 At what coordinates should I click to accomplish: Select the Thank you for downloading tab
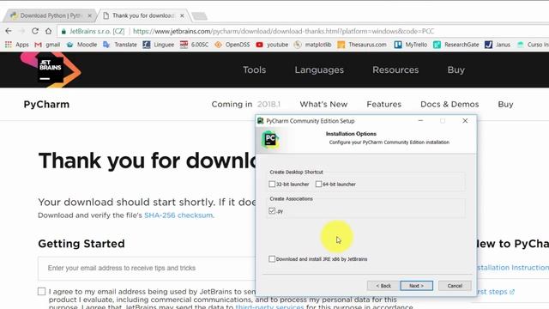(143, 15)
